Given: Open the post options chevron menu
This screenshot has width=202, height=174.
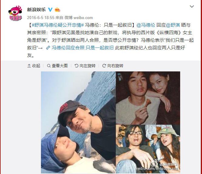Looking at the screenshot, I should point(192,6).
